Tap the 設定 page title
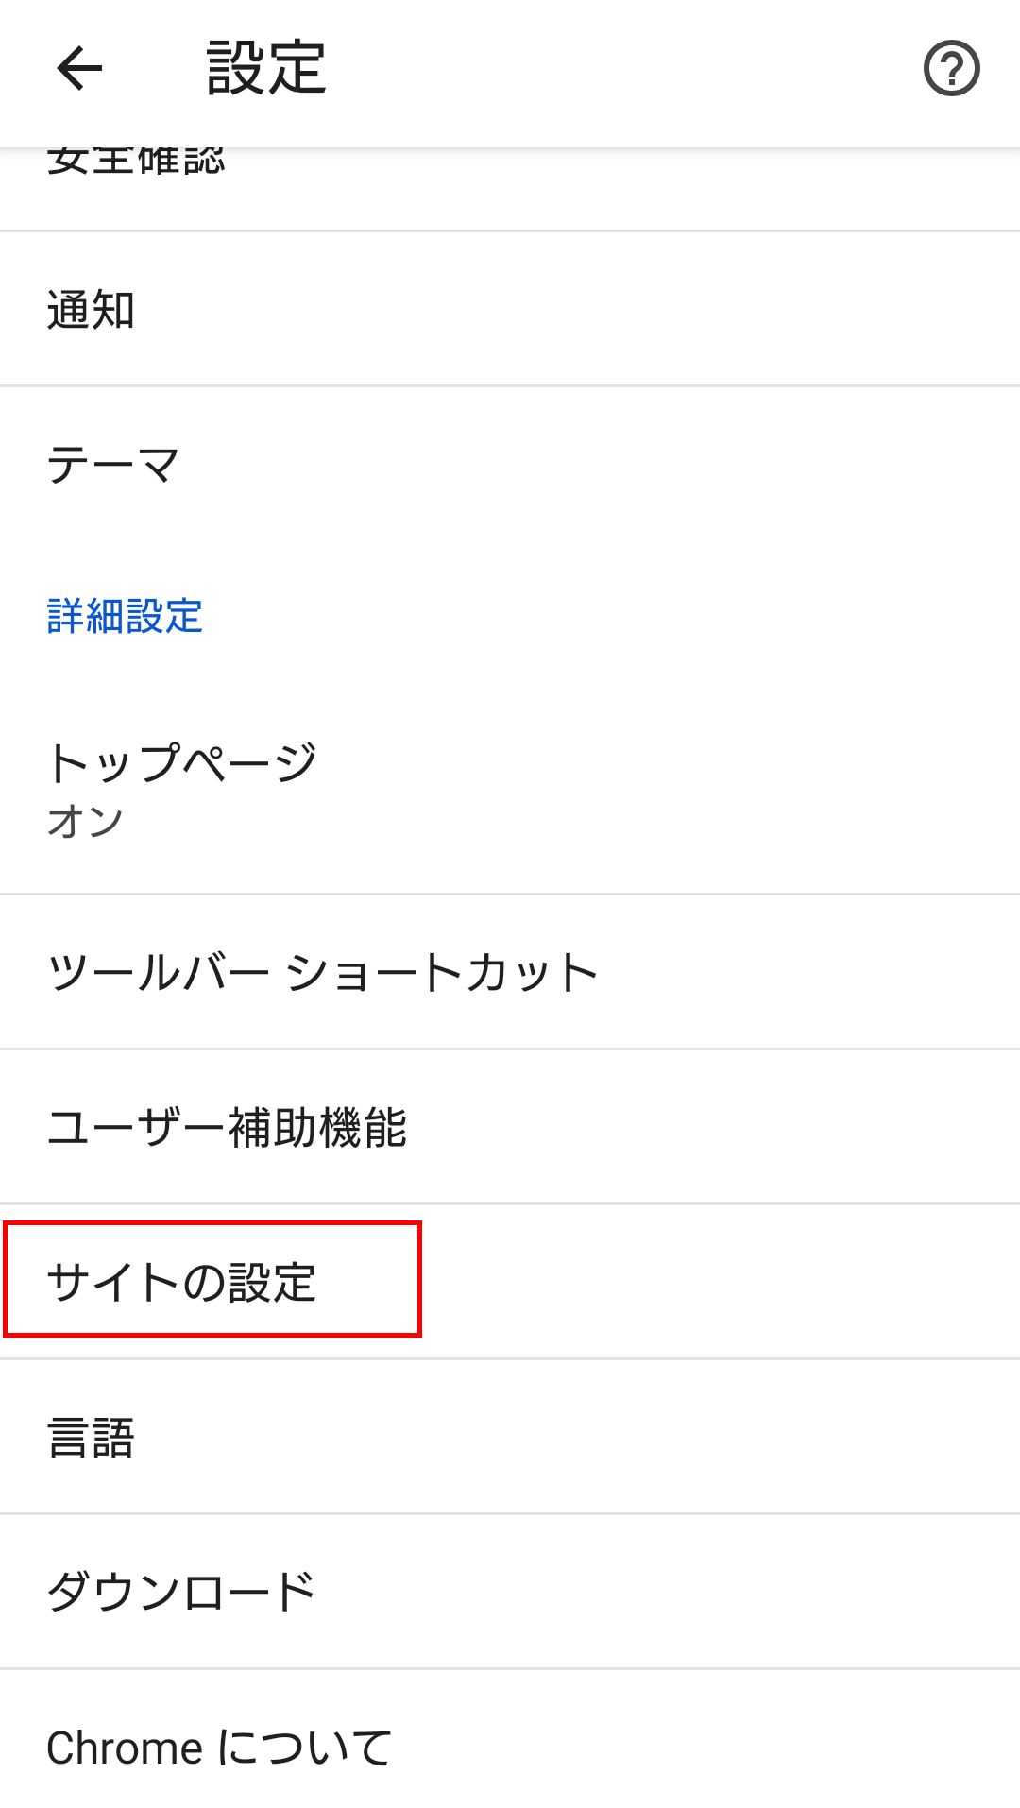Image resolution: width=1020 pixels, height=1808 pixels. (266, 68)
